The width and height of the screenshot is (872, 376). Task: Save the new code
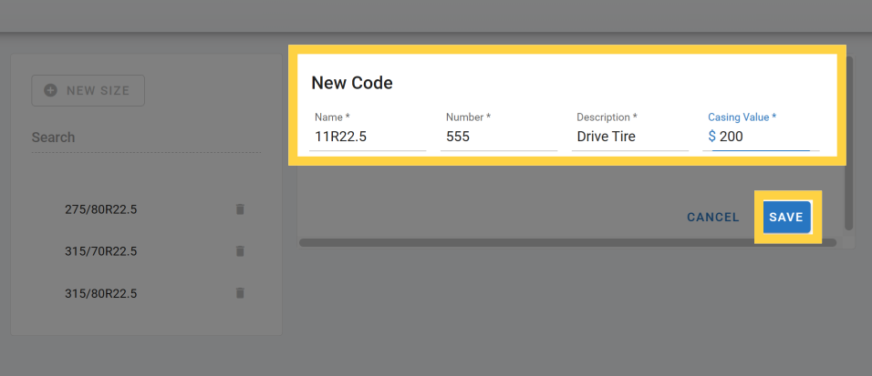click(x=786, y=218)
